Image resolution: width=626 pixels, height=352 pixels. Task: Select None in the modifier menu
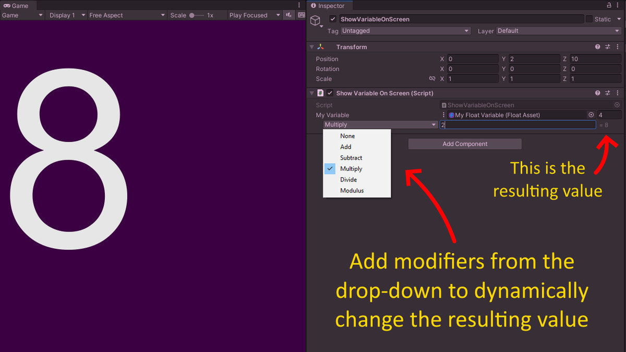357,136
